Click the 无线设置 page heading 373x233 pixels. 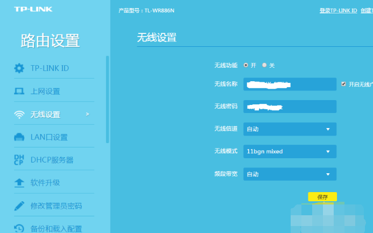pyautogui.click(x=157, y=38)
